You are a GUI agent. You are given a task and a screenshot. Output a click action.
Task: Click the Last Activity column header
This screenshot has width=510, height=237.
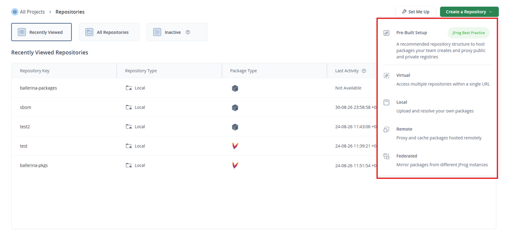point(347,71)
